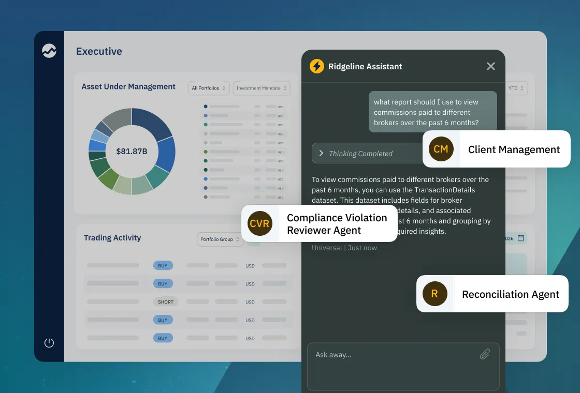Image resolution: width=580 pixels, height=393 pixels.
Task: Click the user question message bubble
Action: coord(433,112)
